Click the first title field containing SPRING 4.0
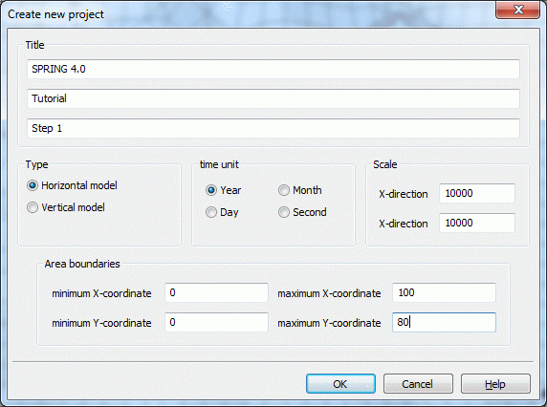Image resolution: width=547 pixels, height=407 pixels. coord(273,69)
